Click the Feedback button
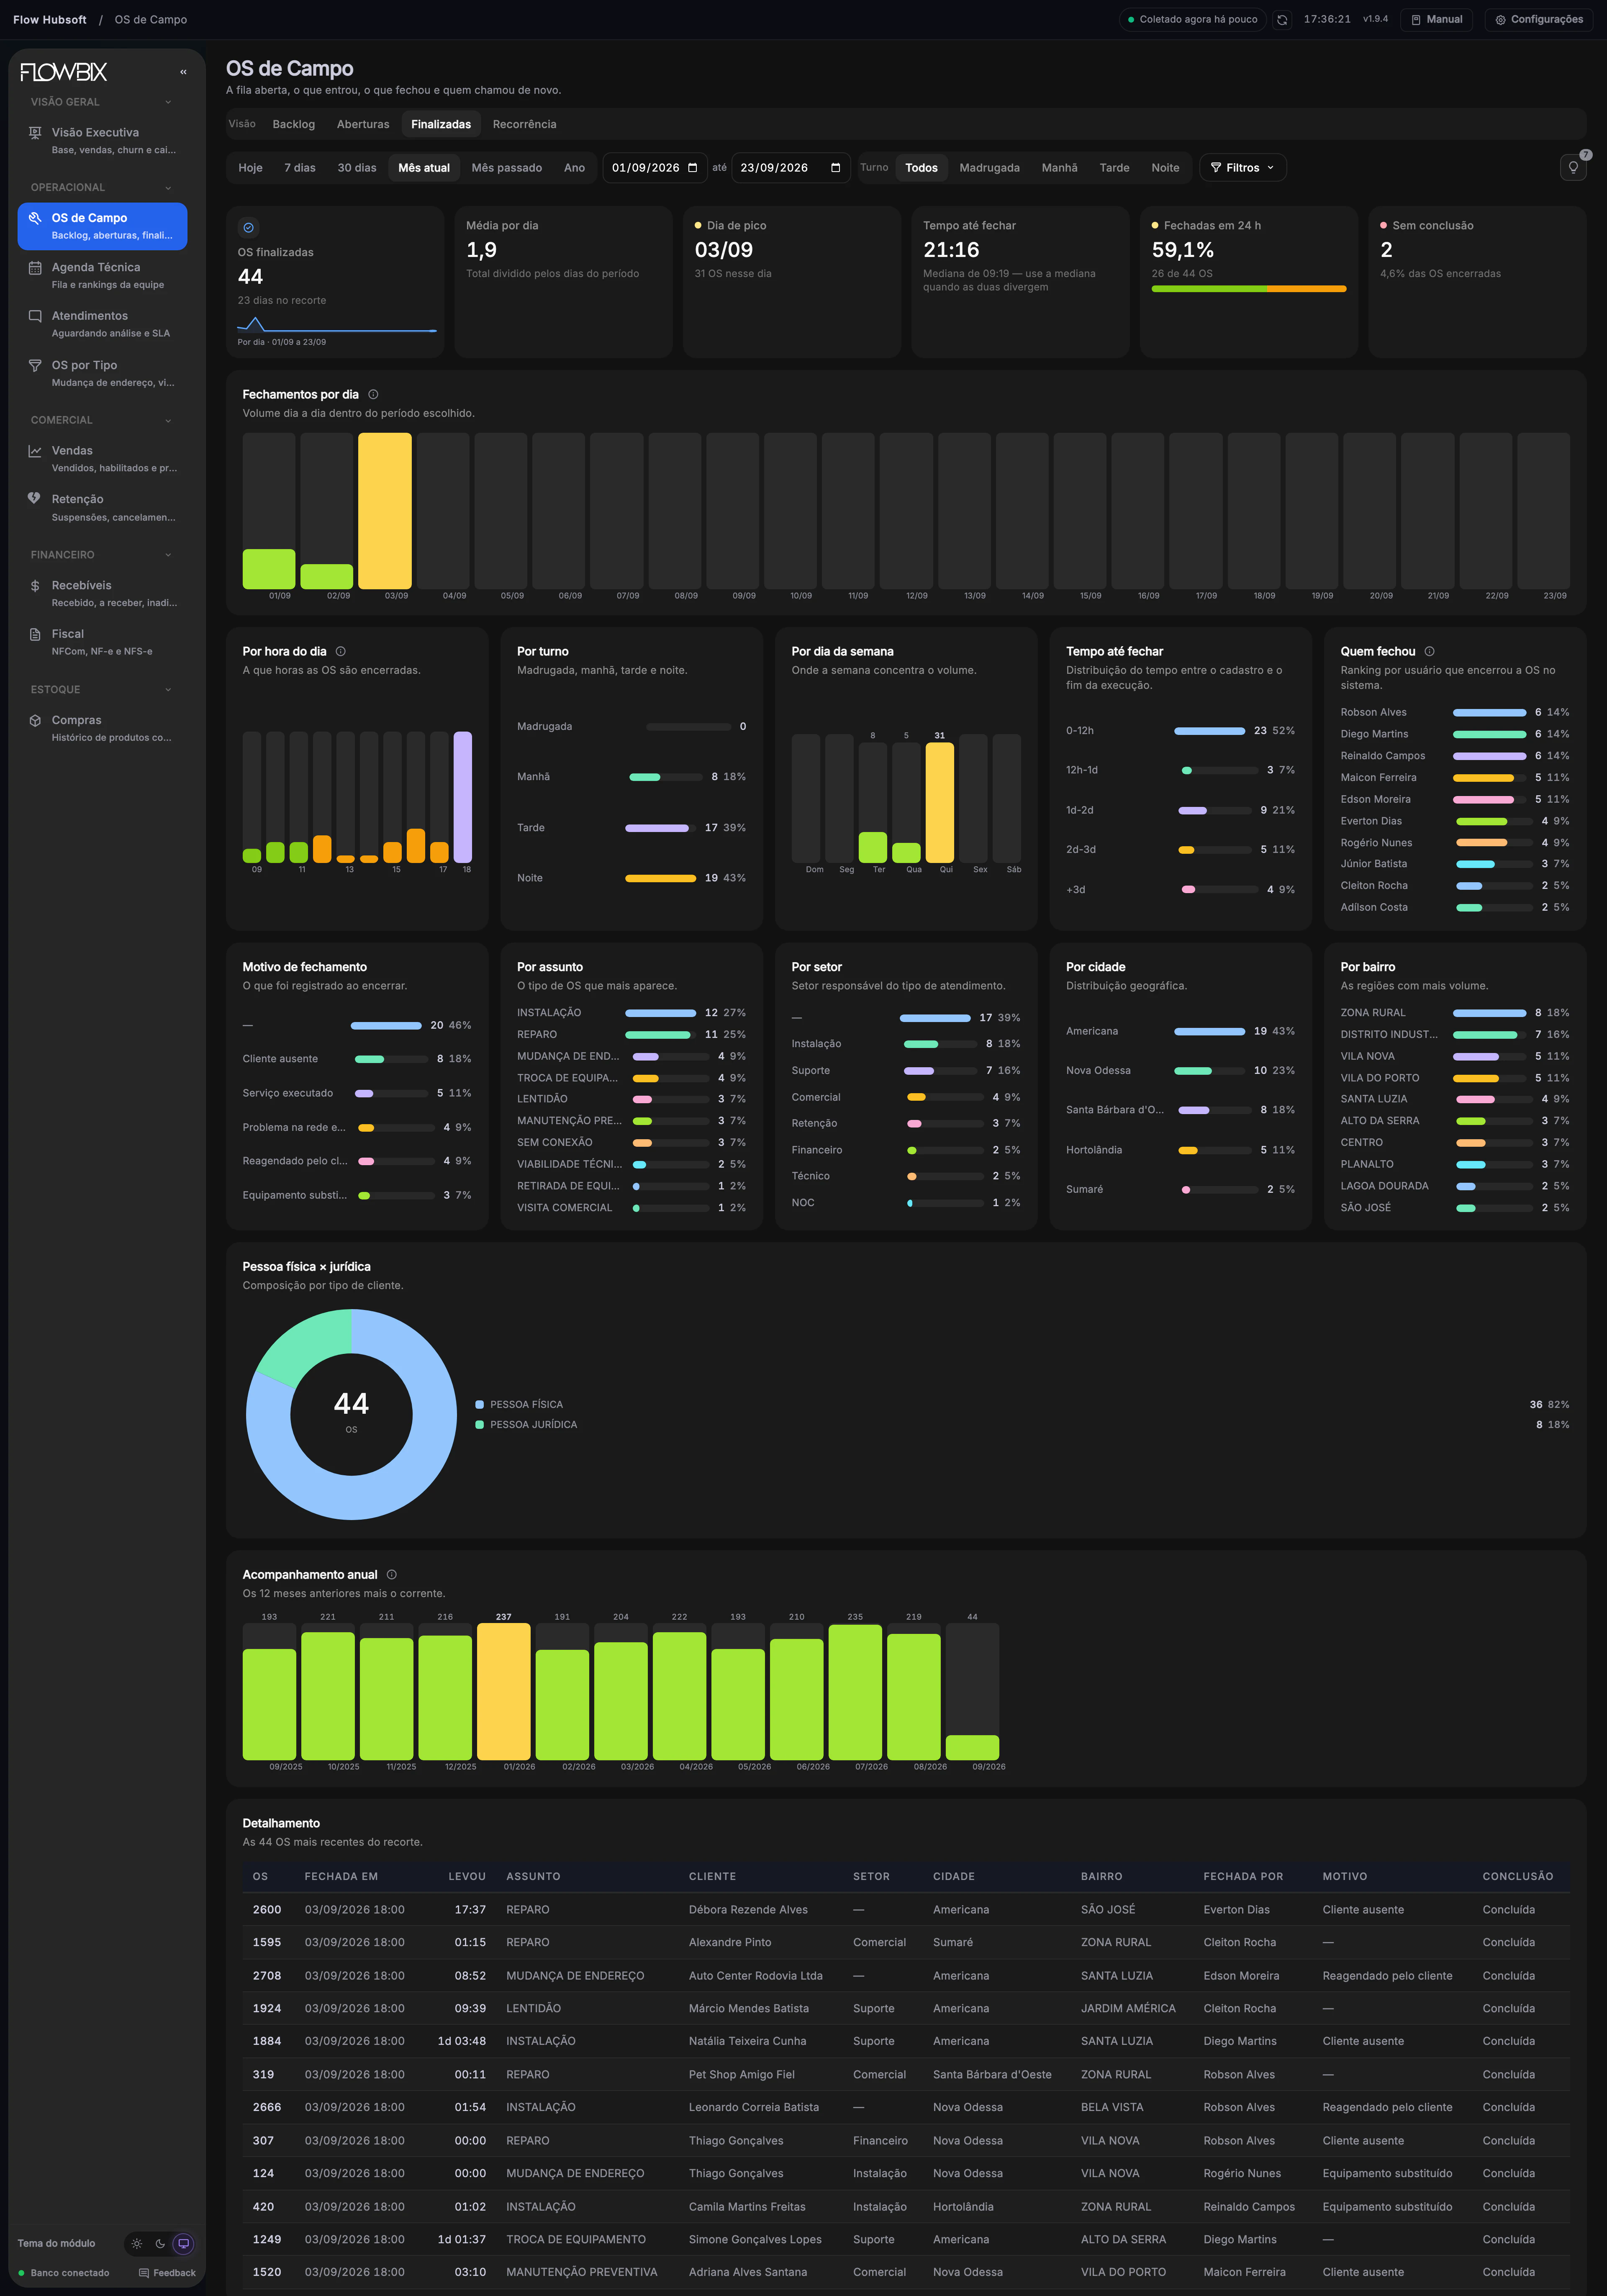Screen dimensions: 1607x2296 pyautogui.click(x=167, y=2273)
